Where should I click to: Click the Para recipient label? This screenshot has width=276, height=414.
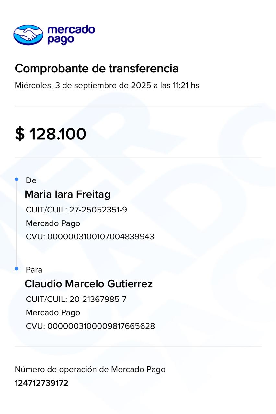pos(34,270)
